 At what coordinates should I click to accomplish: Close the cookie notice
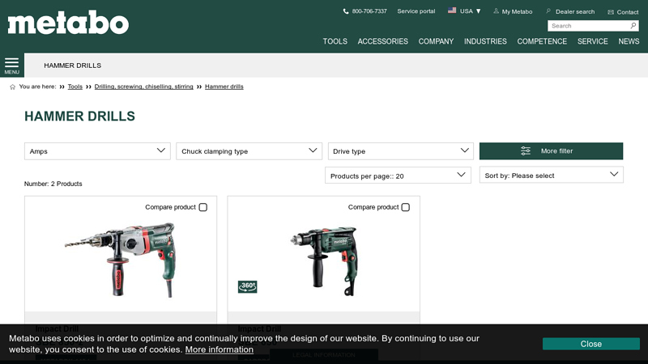(x=591, y=344)
